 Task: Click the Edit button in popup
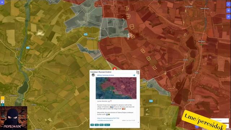(x=92, y=125)
